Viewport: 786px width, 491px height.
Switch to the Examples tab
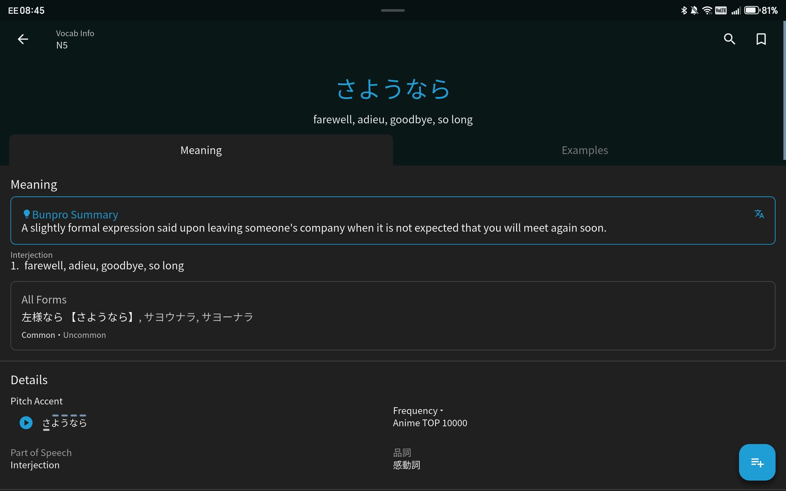coord(585,150)
